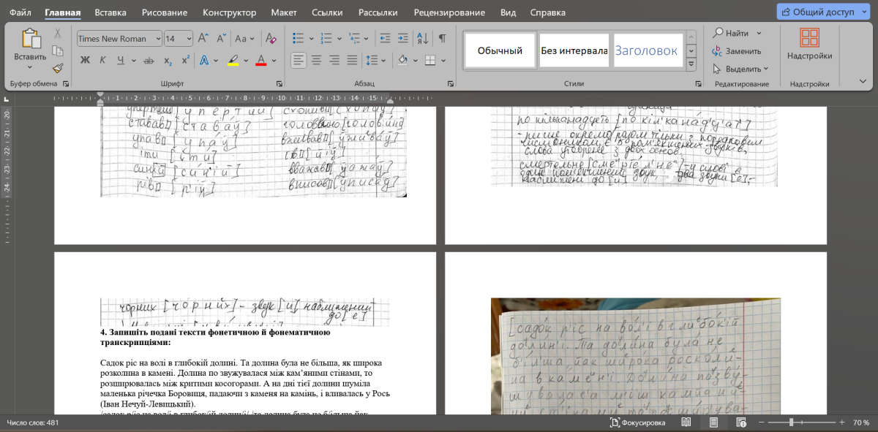Screen dimensions: 878x432
Task: Toggle bold Ж formatting
Action: click(x=85, y=60)
